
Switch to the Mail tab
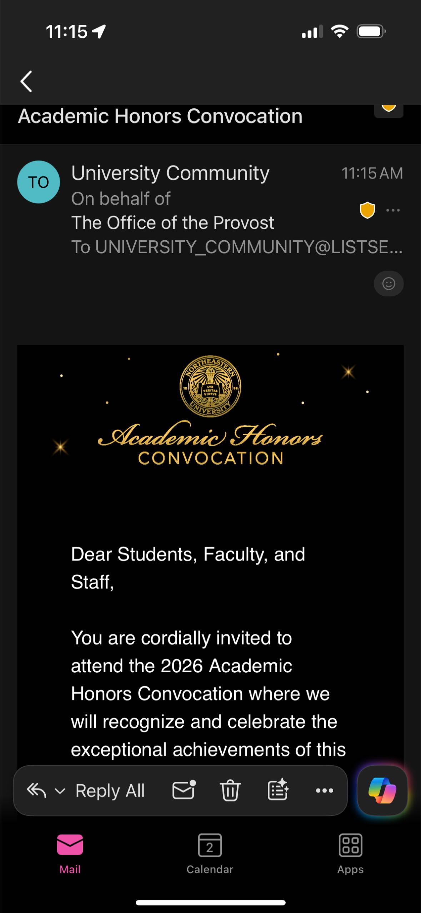tap(70, 853)
